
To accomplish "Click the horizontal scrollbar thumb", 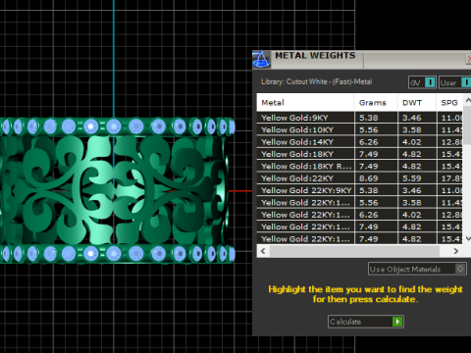I will click(354, 251).
